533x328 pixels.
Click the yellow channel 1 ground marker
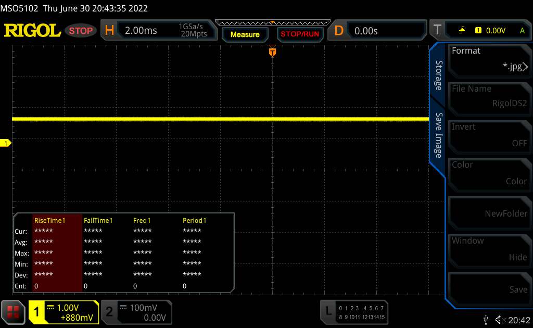(6, 143)
